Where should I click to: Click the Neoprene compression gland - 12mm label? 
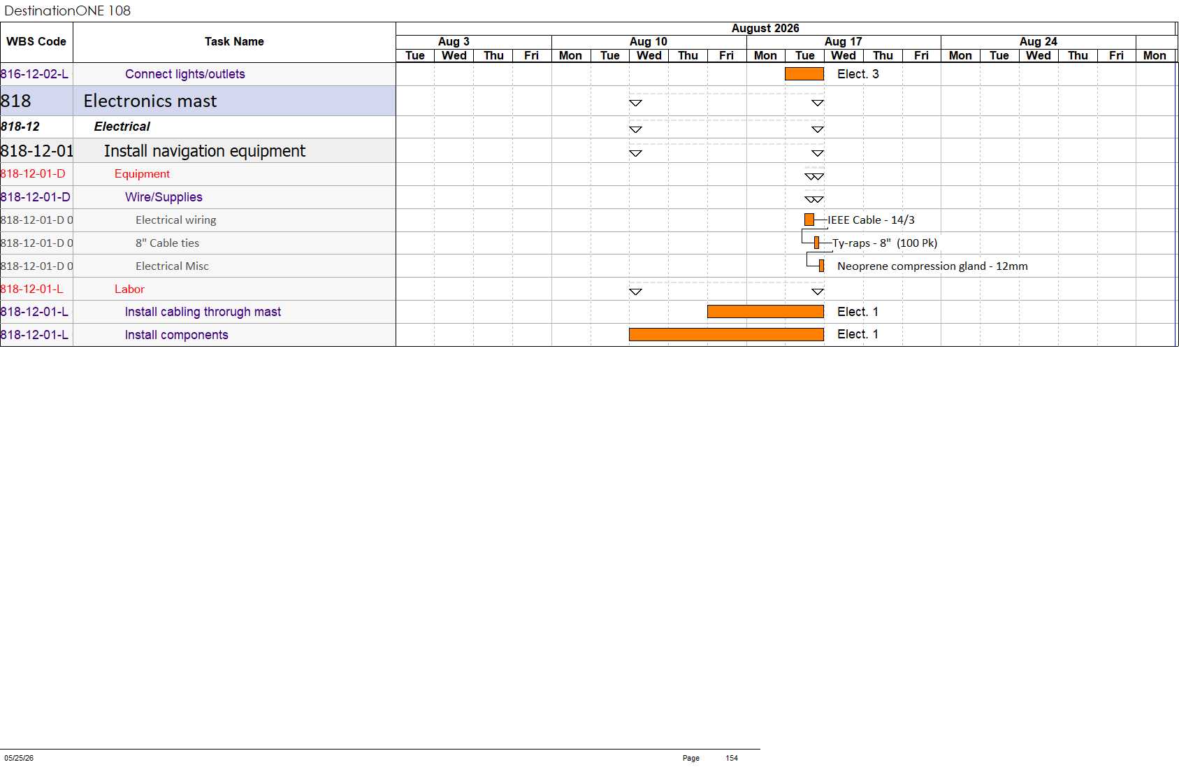932,266
